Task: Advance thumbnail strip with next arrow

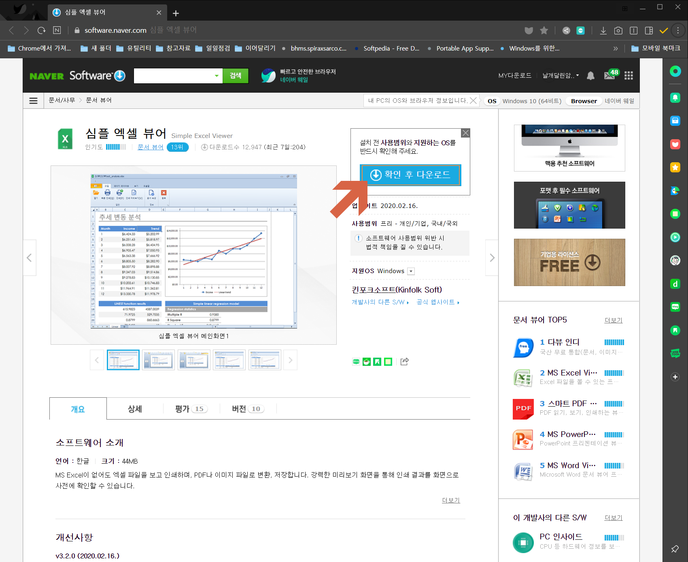Action: pos(290,360)
